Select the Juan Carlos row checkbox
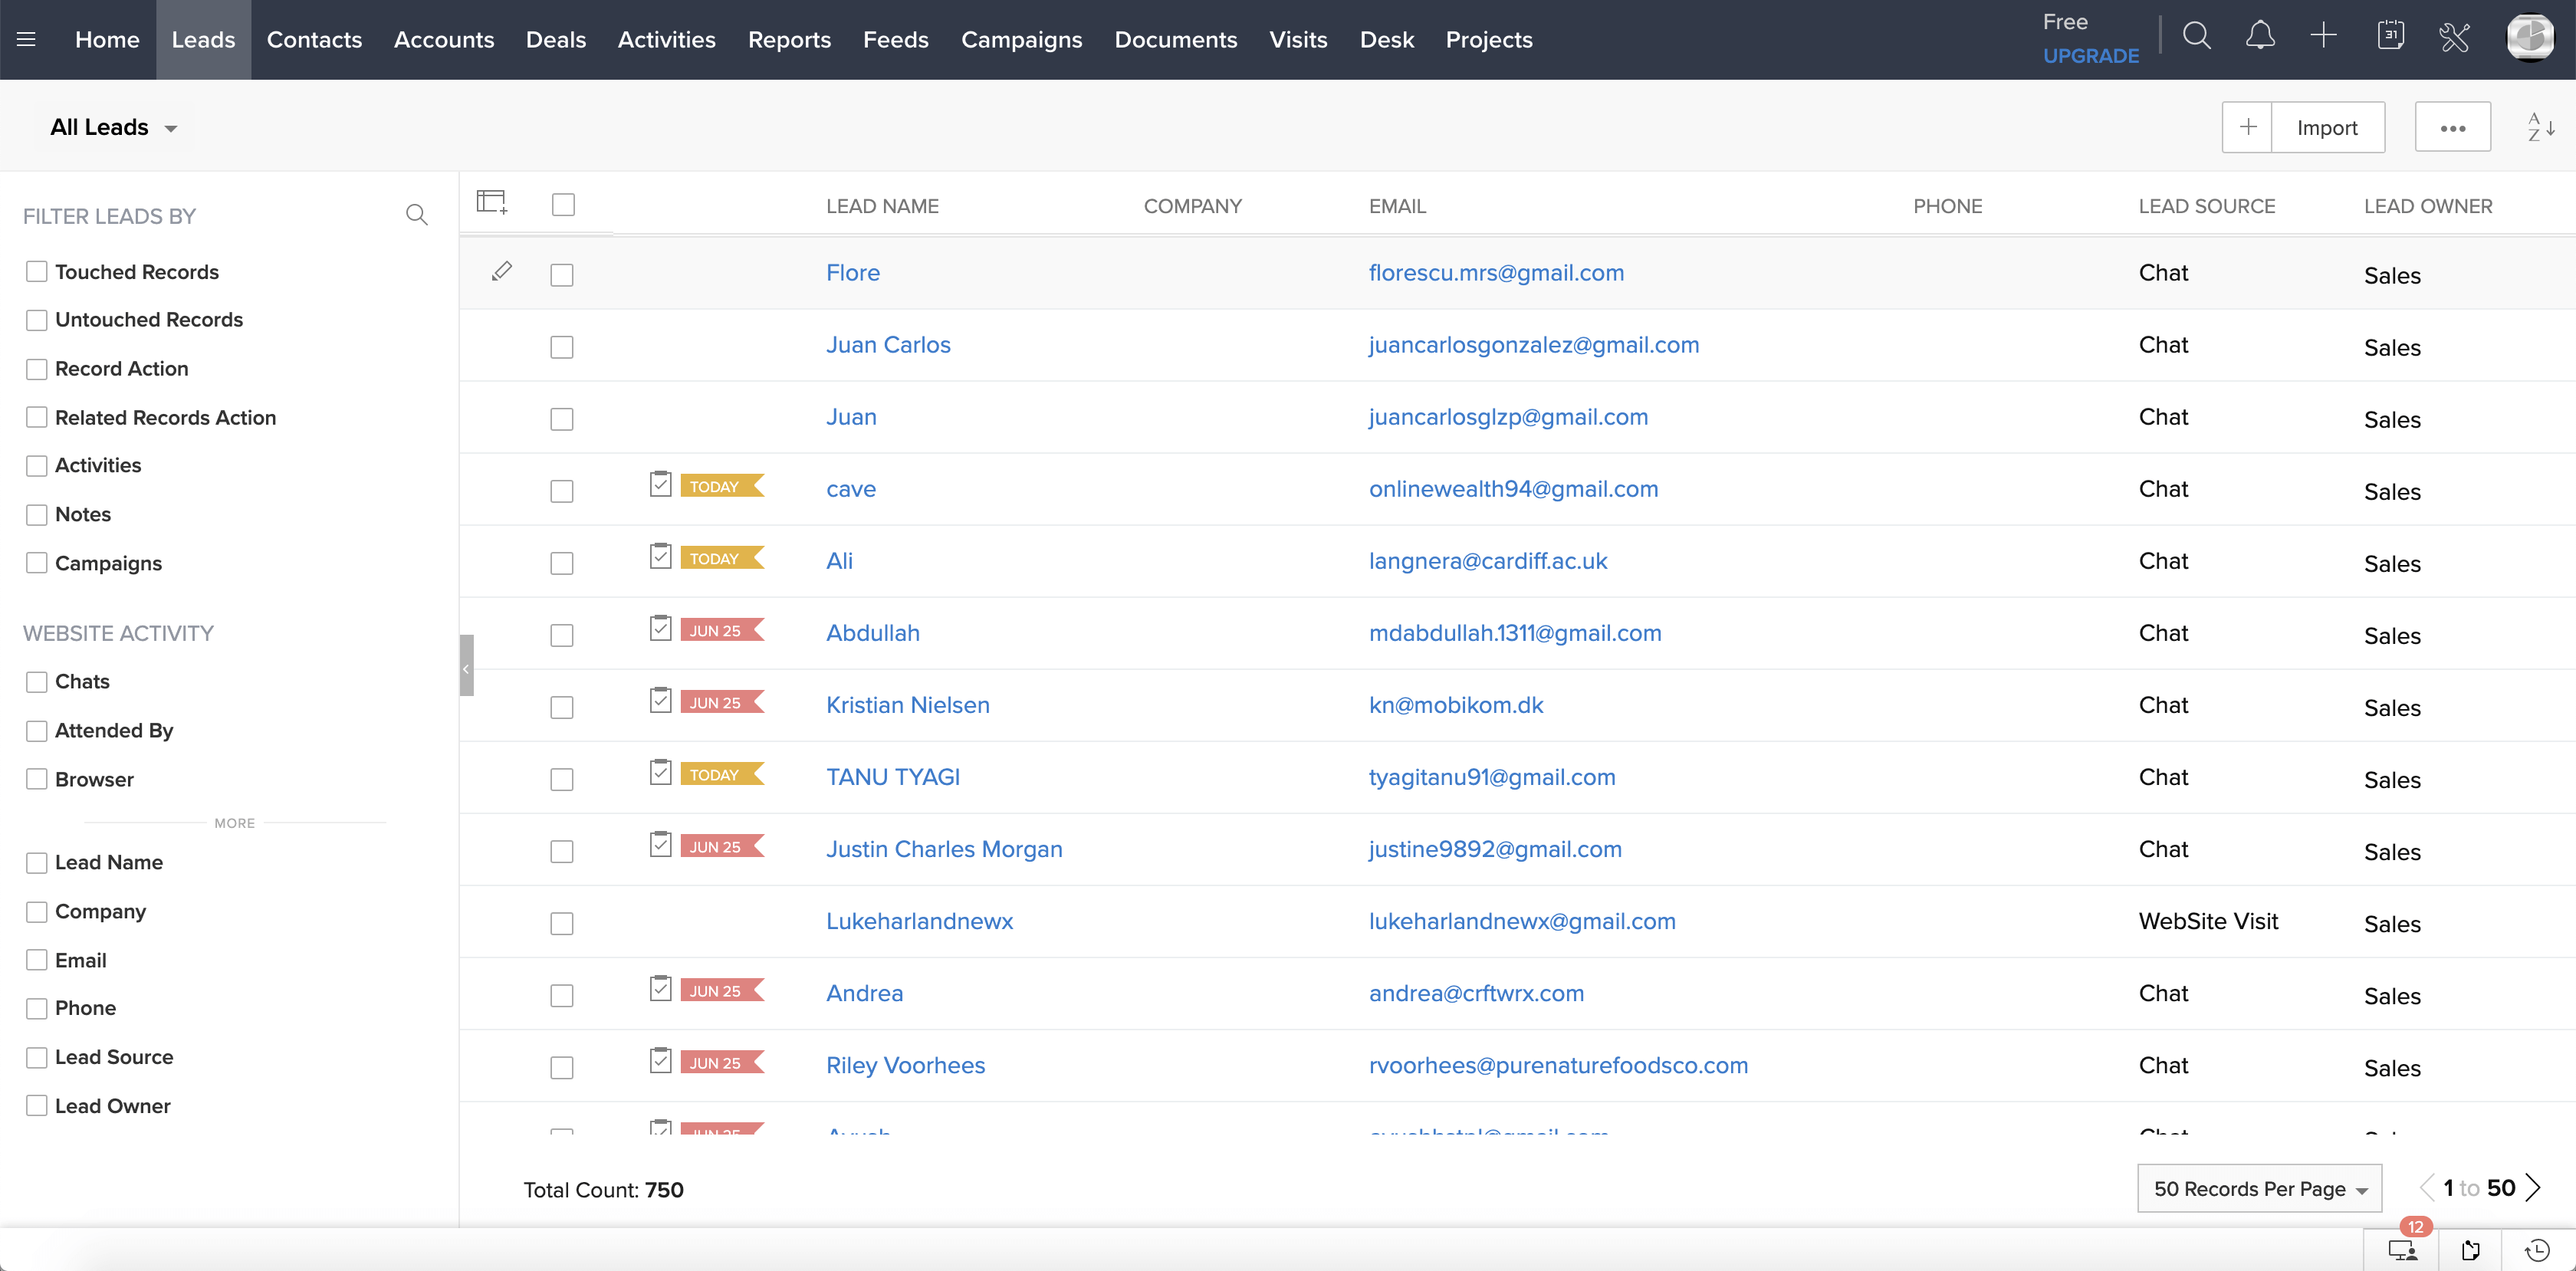Image resolution: width=2576 pixels, height=1271 pixels. (x=561, y=347)
